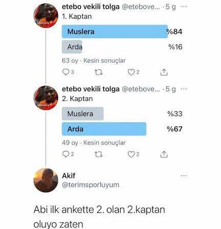Share the 1. Kaptan poll tweet
221x229 pixels.
(x=164, y=72)
